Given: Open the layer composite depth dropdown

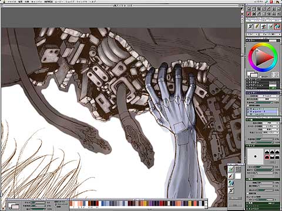Looking at the screenshot, I should pos(268,99).
